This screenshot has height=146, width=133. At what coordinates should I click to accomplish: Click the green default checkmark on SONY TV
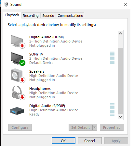(x=22, y=63)
